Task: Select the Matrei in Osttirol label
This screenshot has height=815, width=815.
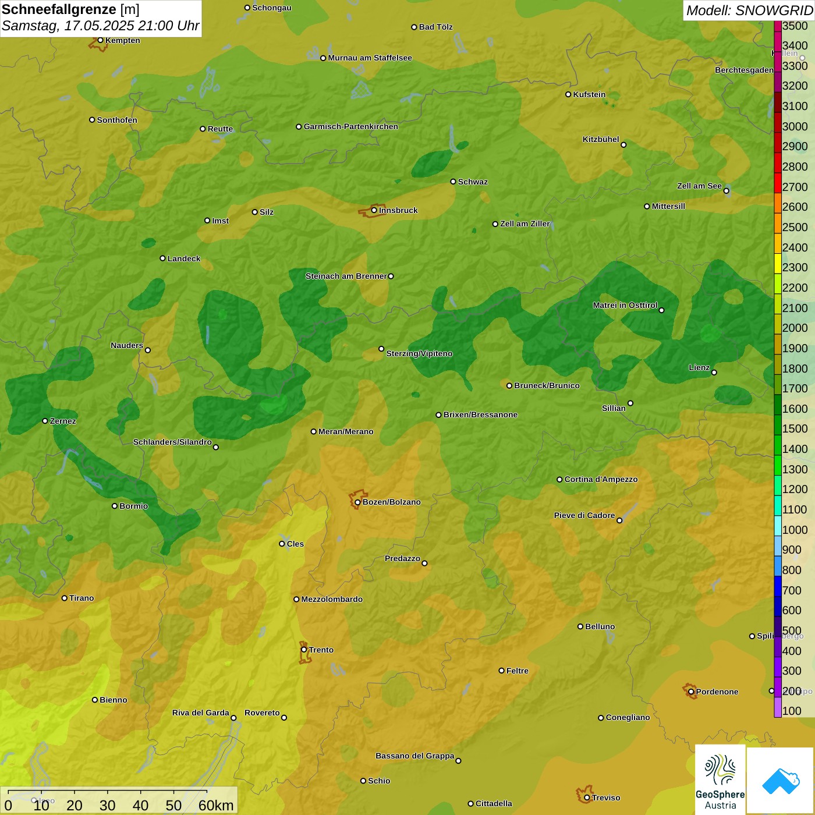Action: pos(625,305)
